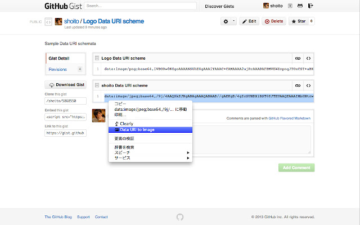The image size is (360, 225).
Task: Click the sign out icon
Action: pyautogui.click(x=310, y=6)
